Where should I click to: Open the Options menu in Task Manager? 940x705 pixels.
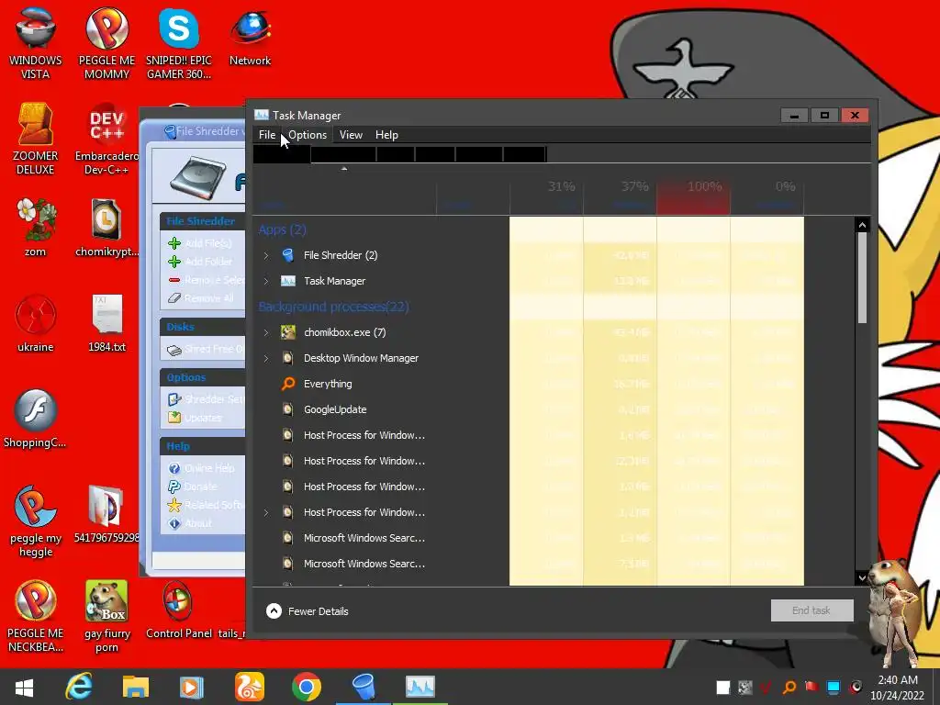tap(308, 135)
